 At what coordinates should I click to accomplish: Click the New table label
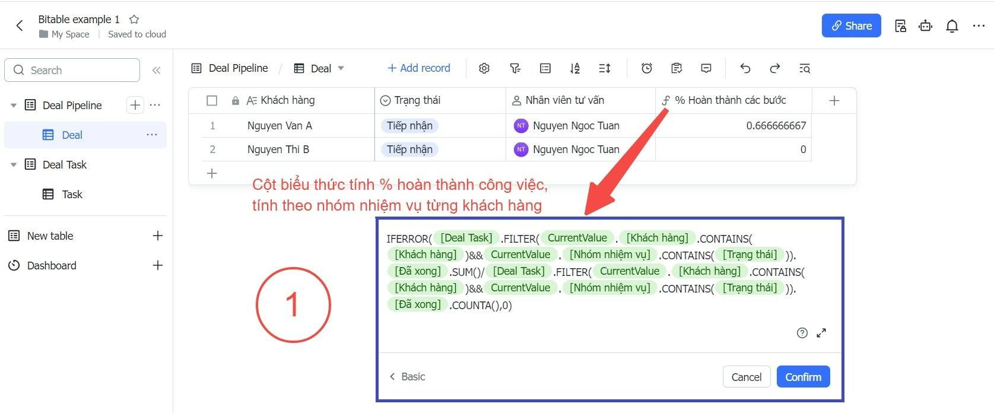pos(50,236)
